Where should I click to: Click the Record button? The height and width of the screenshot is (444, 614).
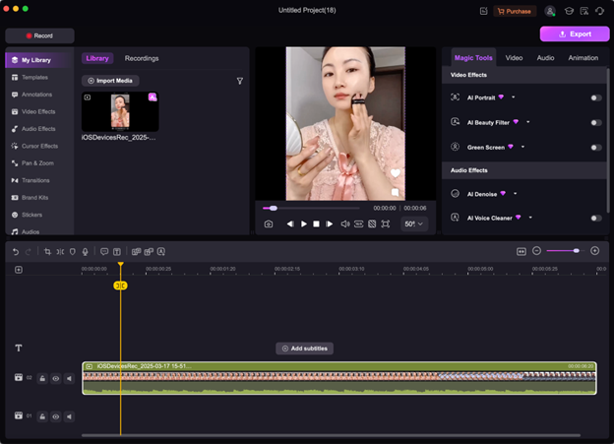tap(39, 35)
